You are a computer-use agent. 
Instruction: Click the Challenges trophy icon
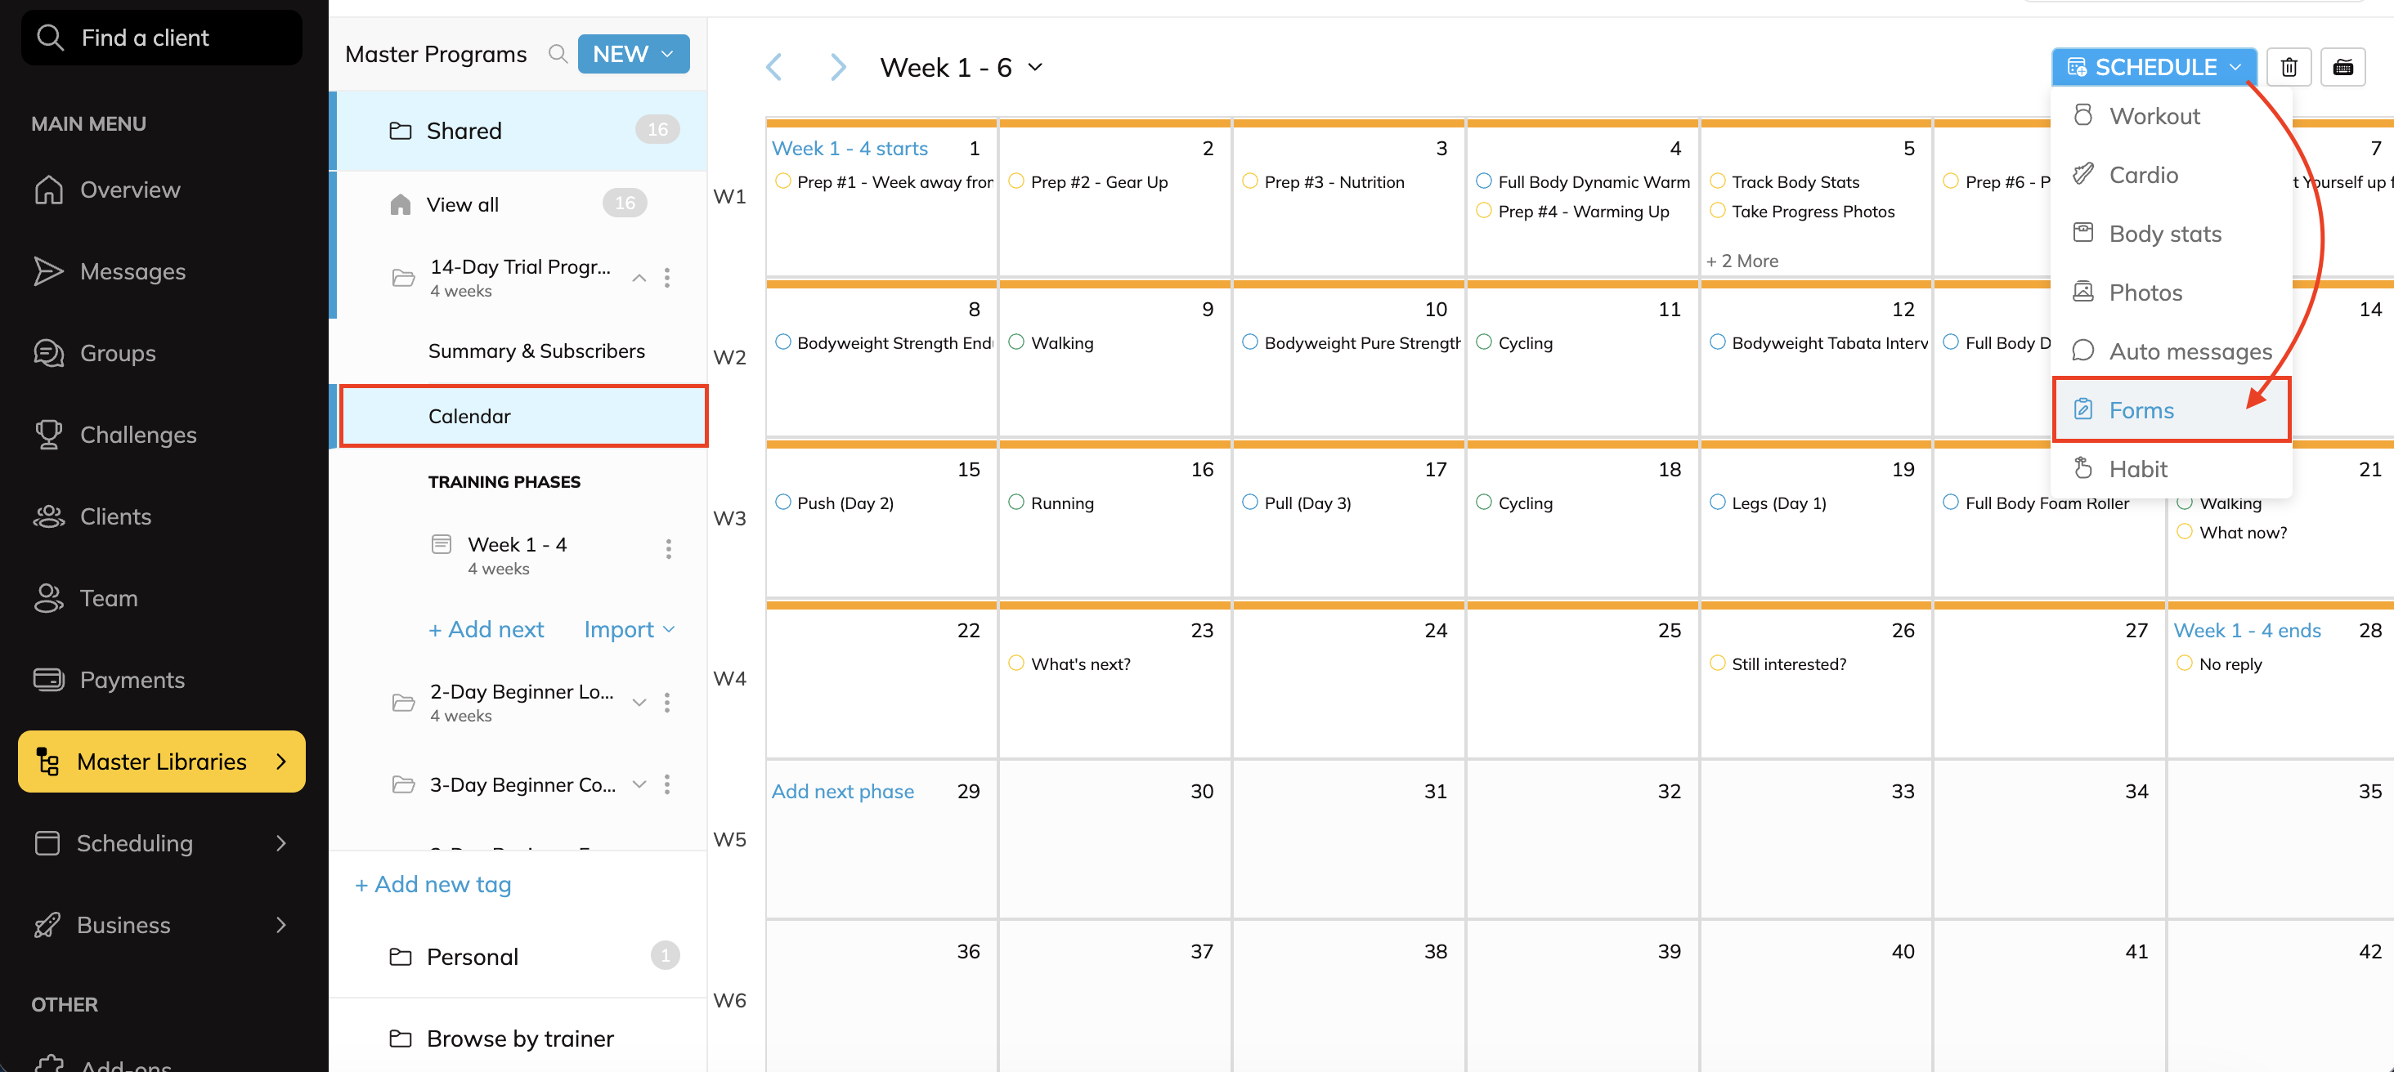(48, 435)
